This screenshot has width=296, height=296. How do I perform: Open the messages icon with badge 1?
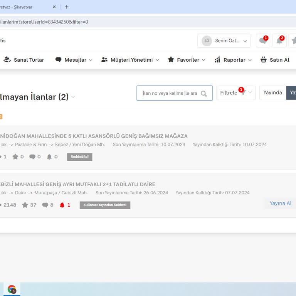[263, 40]
